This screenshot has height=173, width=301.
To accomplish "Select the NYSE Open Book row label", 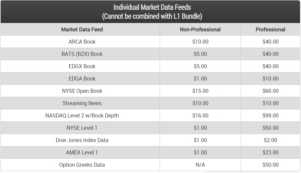I will click(82, 91).
